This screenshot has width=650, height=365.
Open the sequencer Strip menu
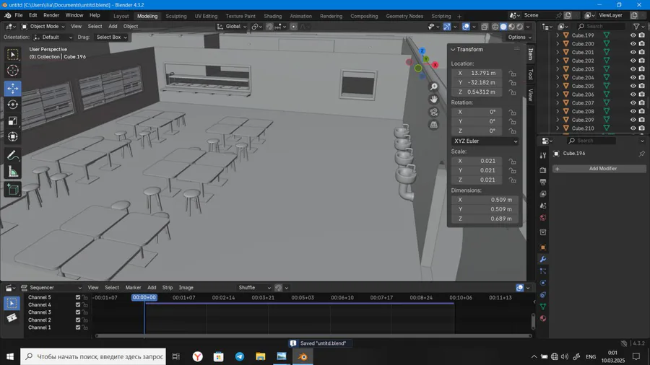click(168, 288)
